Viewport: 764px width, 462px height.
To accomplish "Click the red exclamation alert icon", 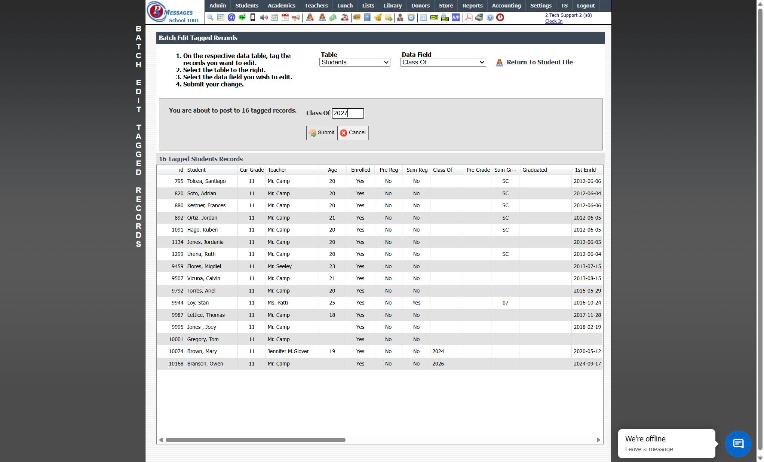I will point(500,18).
